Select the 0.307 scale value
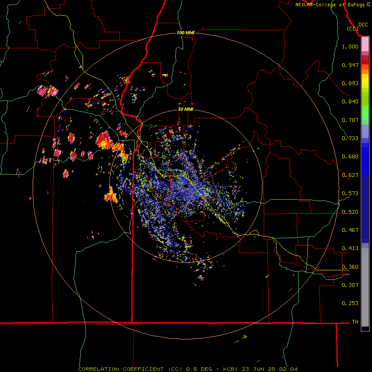 point(350,285)
